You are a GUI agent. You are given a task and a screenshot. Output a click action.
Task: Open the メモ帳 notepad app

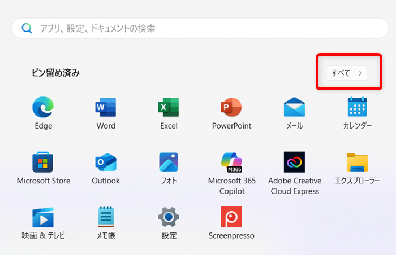(x=106, y=217)
